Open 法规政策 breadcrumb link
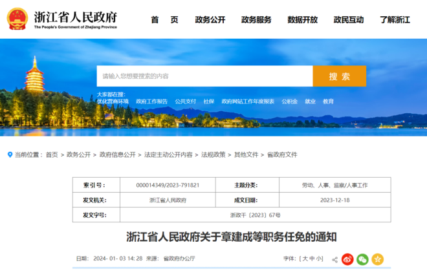This screenshot has width=427, height=276. tap(213, 155)
